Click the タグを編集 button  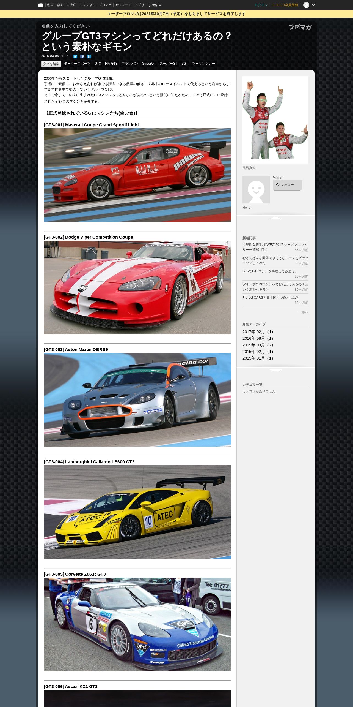(51, 64)
